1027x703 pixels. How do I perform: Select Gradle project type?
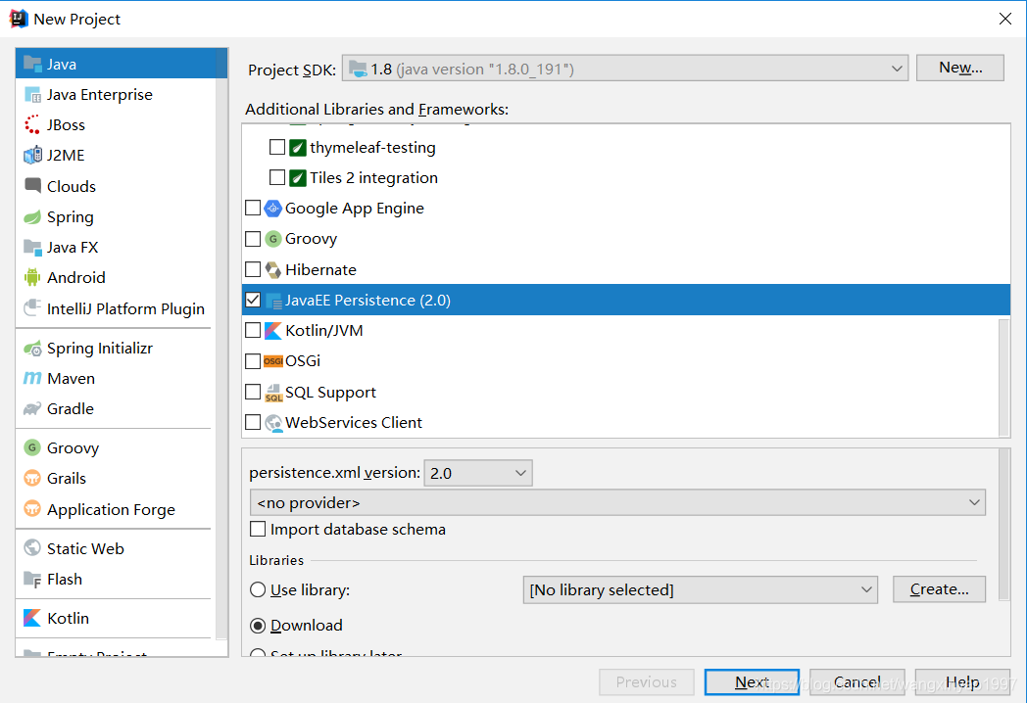click(x=115, y=408)
